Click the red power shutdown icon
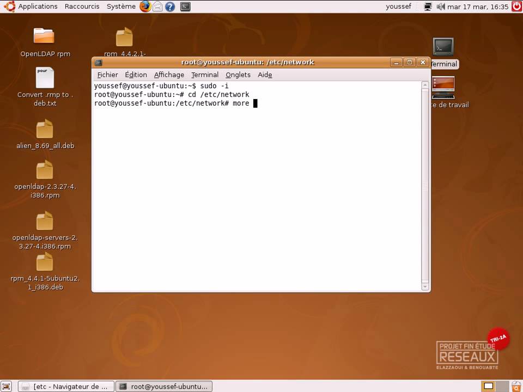This screenshot has height=392, width=523. (516, 7)
